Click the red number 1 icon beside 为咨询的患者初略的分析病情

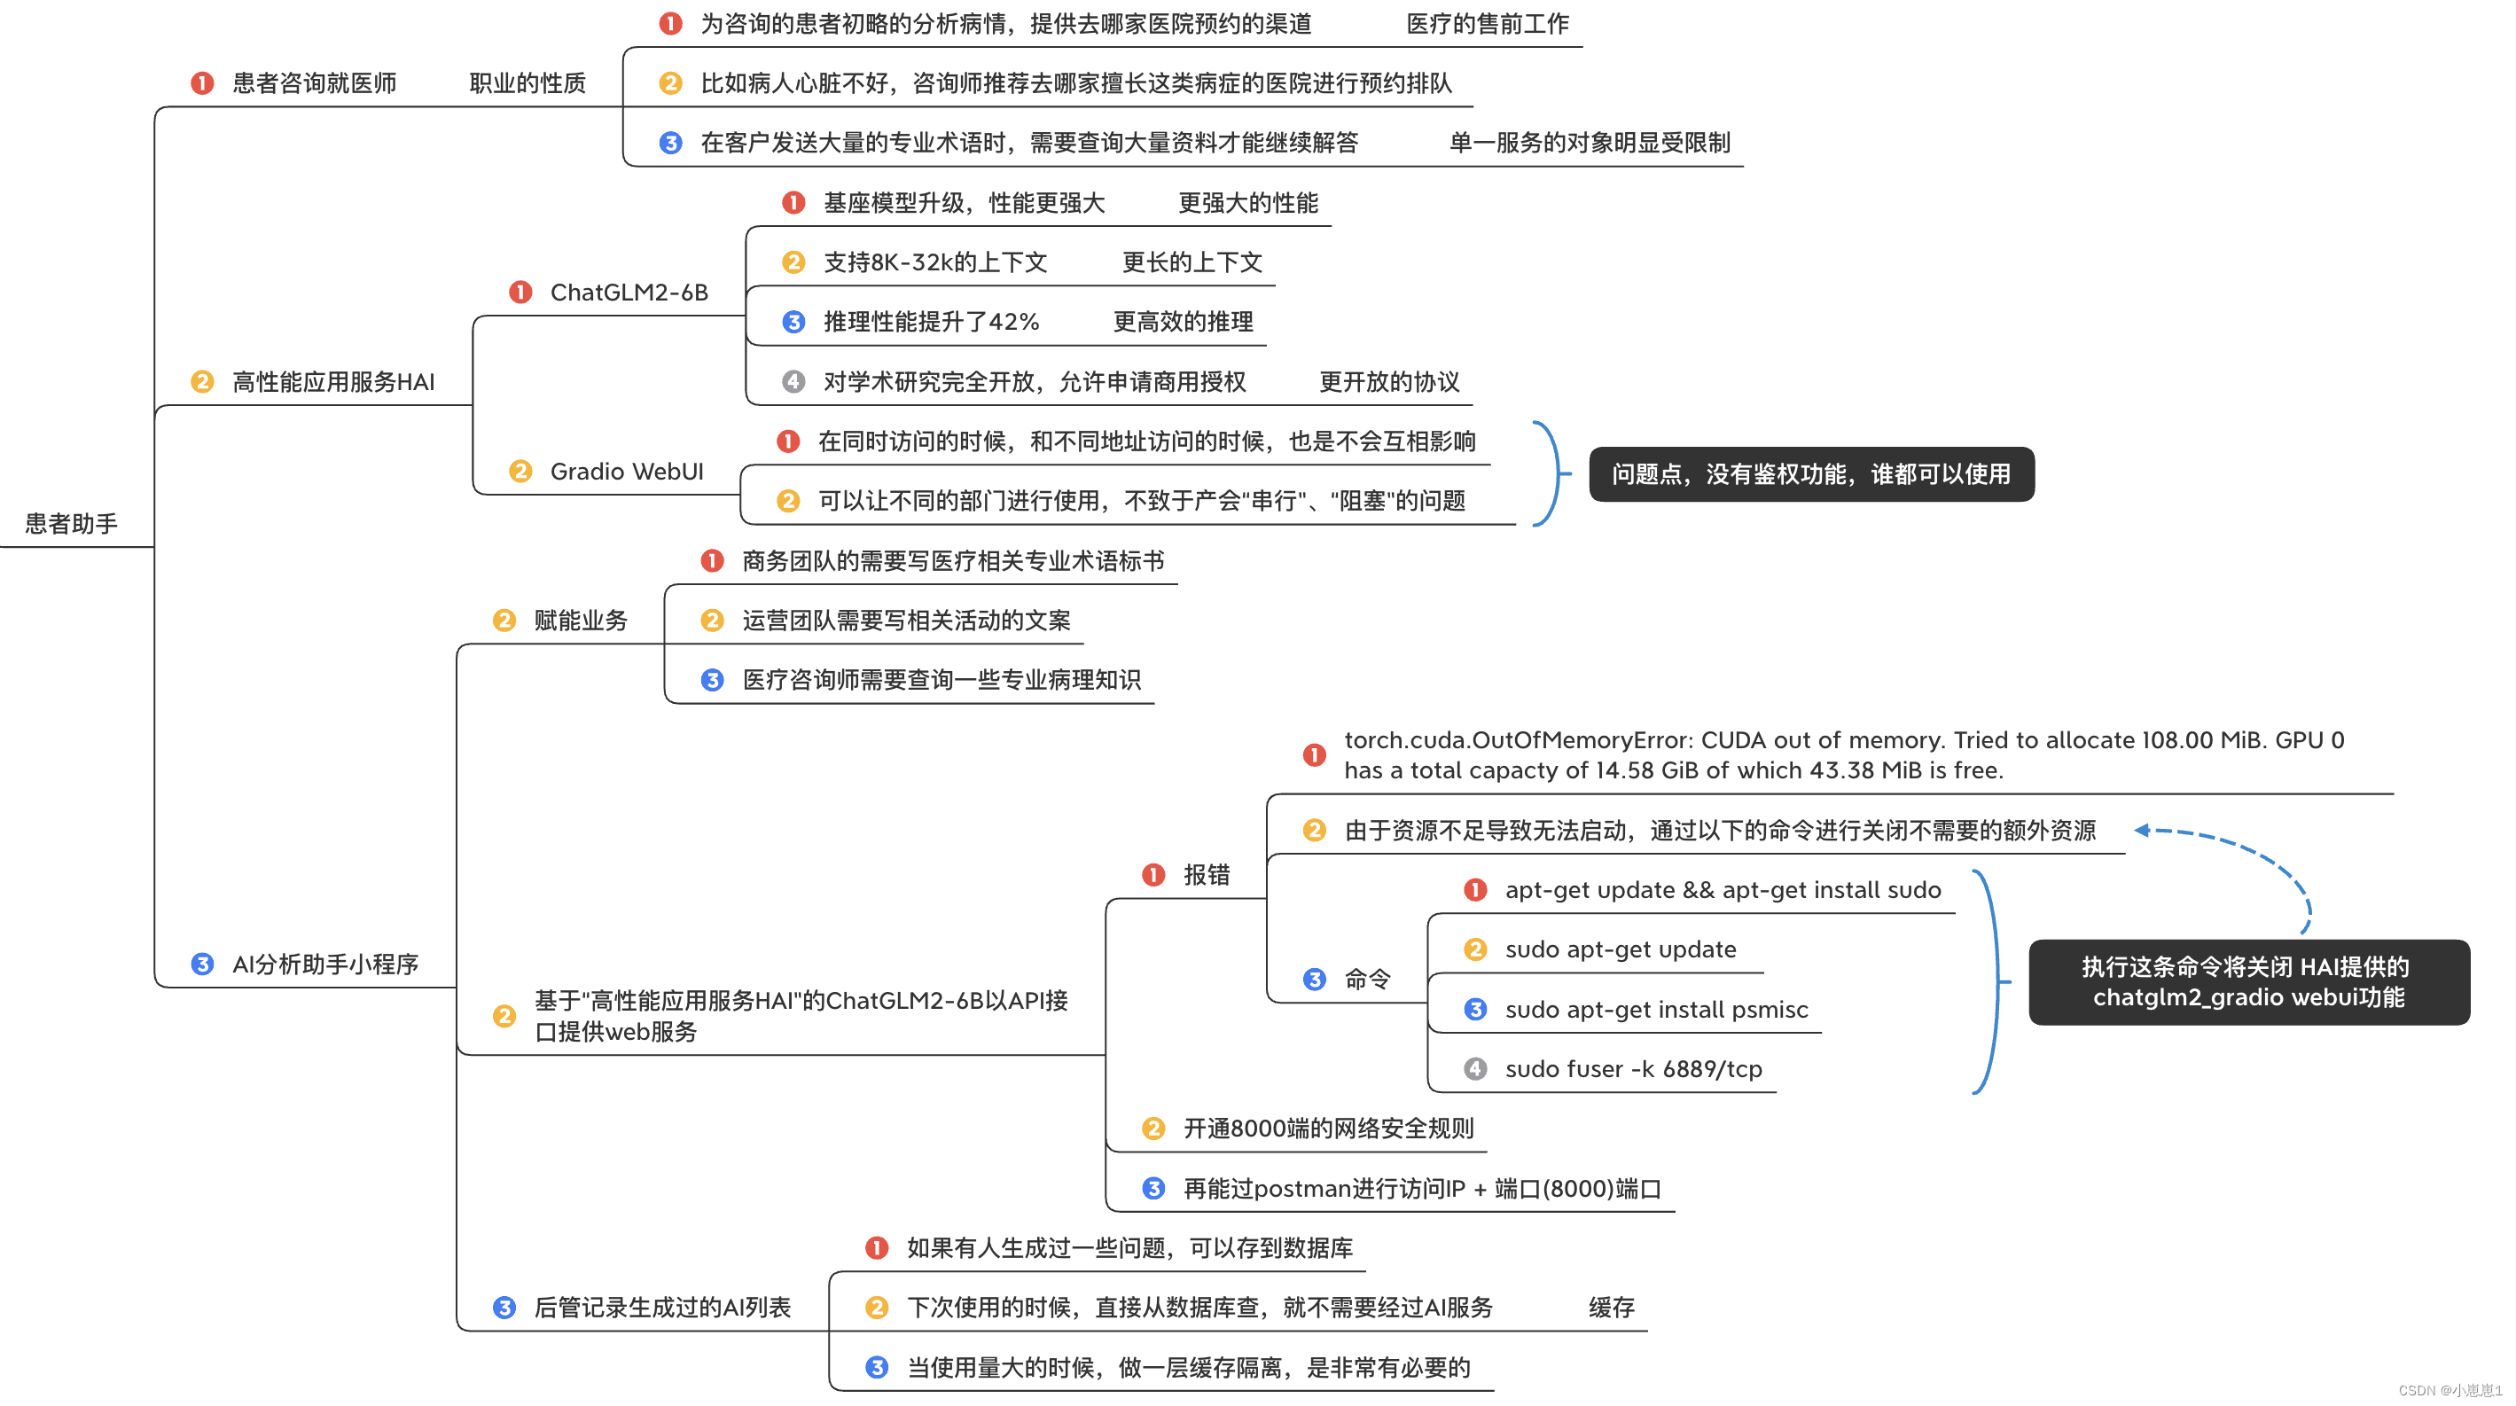(670, 23)
